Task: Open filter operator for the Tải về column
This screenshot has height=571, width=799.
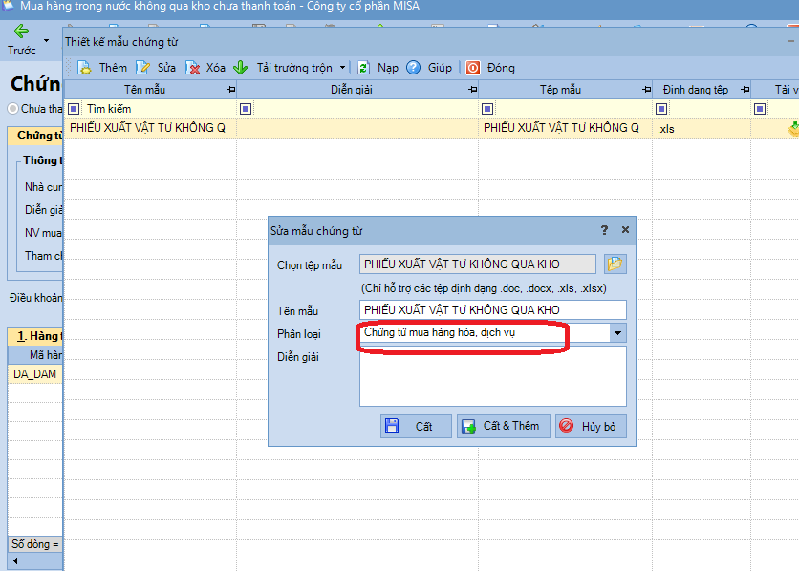Action: coord(760,109)
